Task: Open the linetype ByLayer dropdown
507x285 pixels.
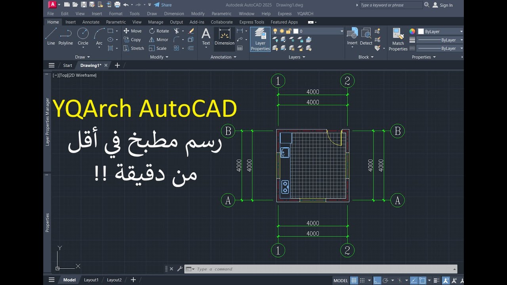Action: (461, 48)
